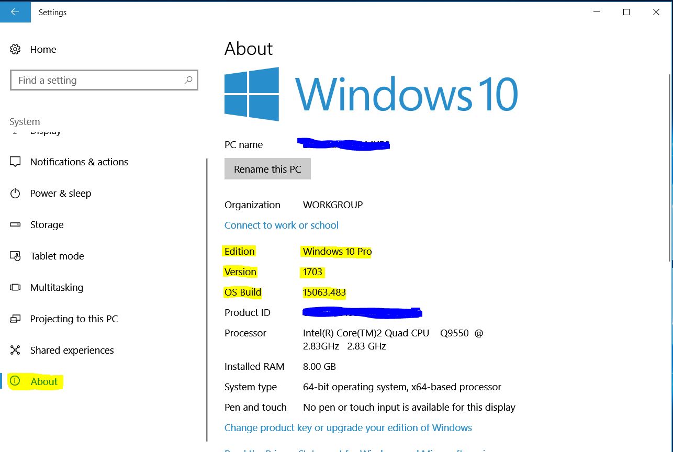Click the Multitasking icon
The height and width of the screenshot is (452, 673).
[x=15, y=287]
